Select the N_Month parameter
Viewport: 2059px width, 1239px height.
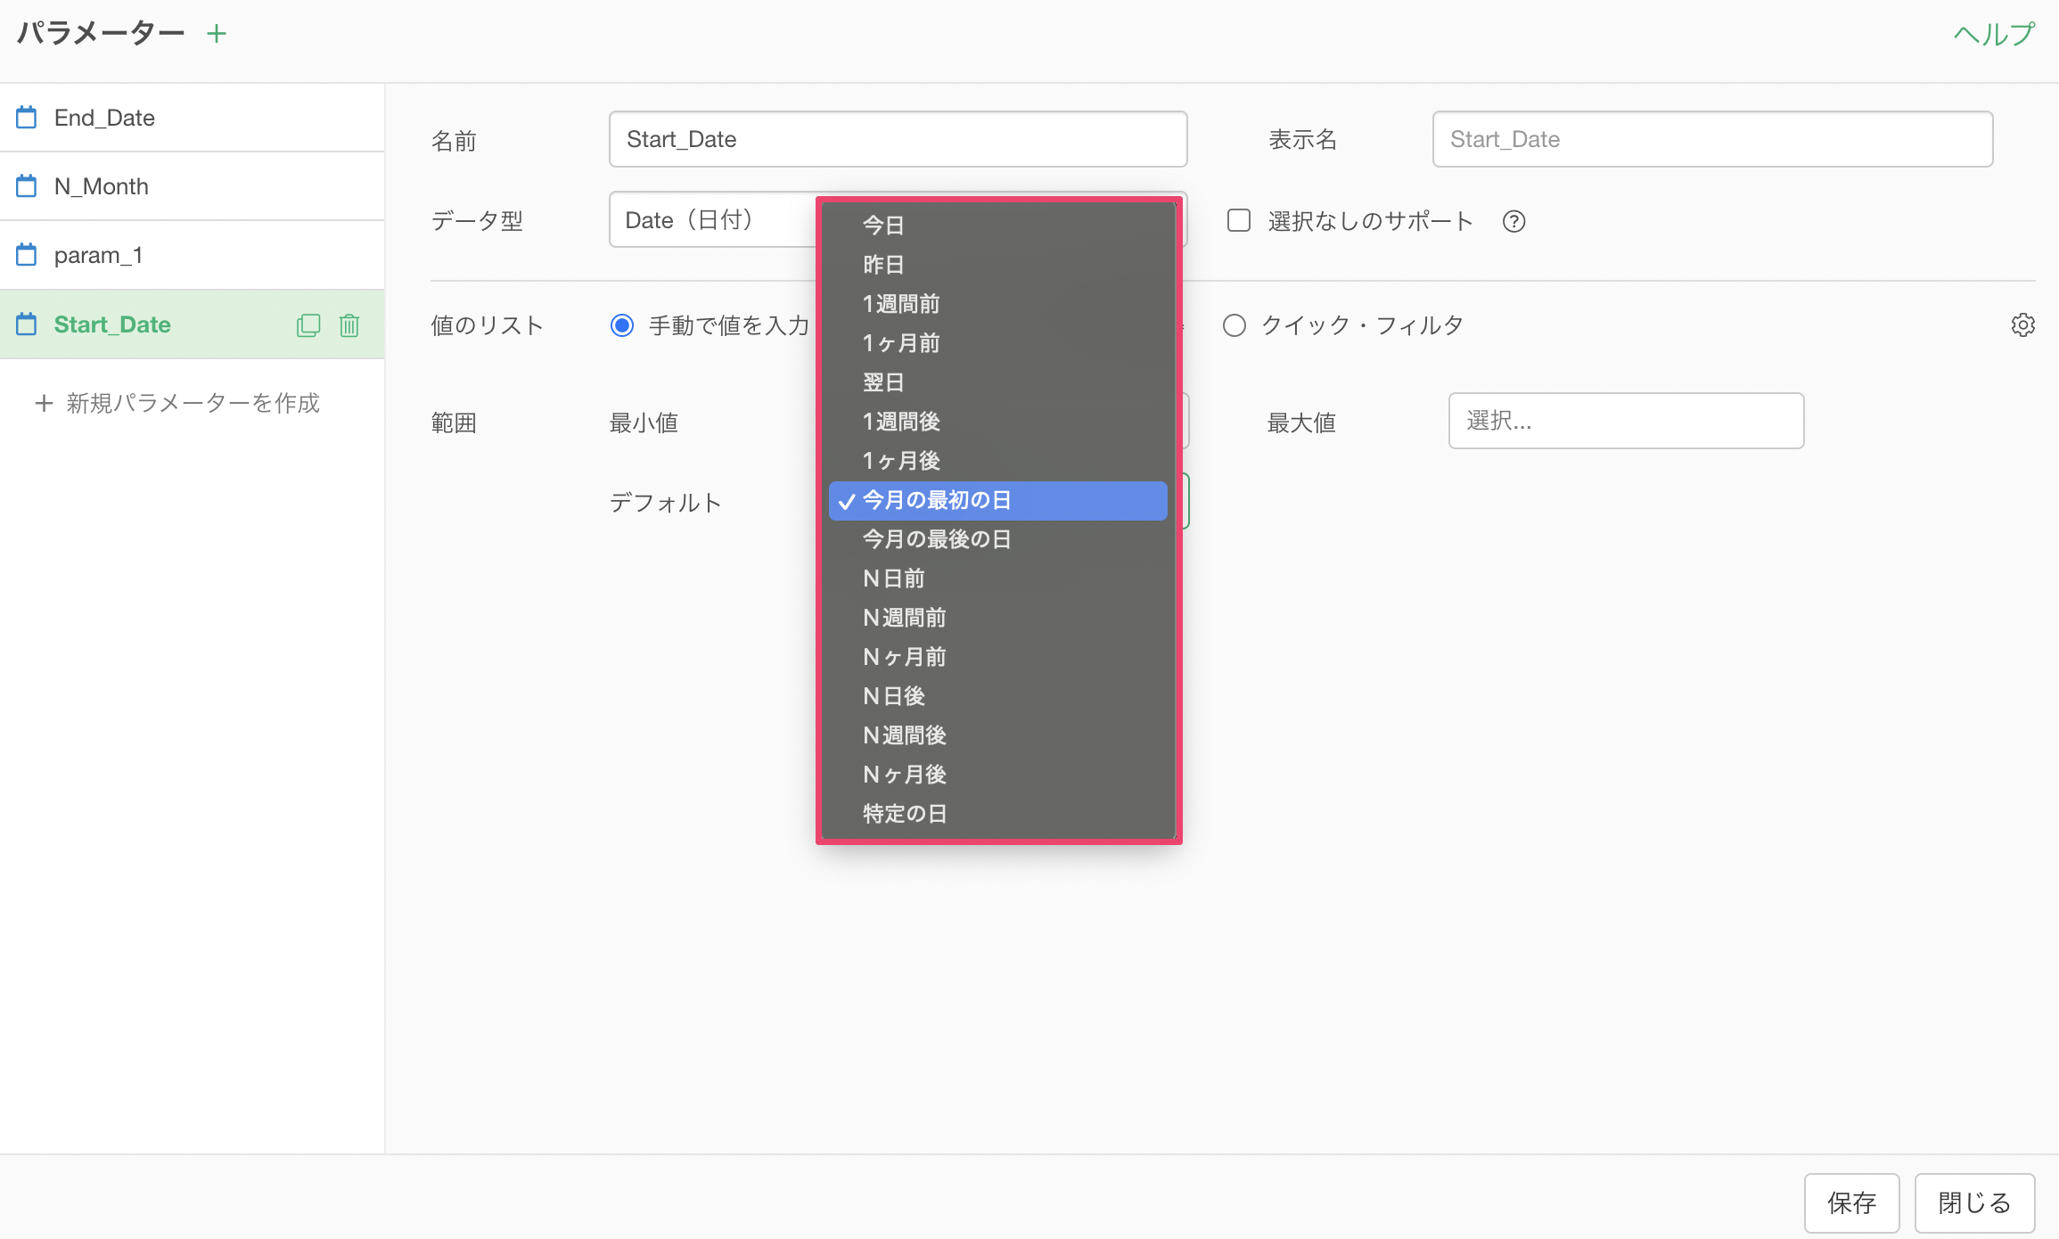[192, 186]
